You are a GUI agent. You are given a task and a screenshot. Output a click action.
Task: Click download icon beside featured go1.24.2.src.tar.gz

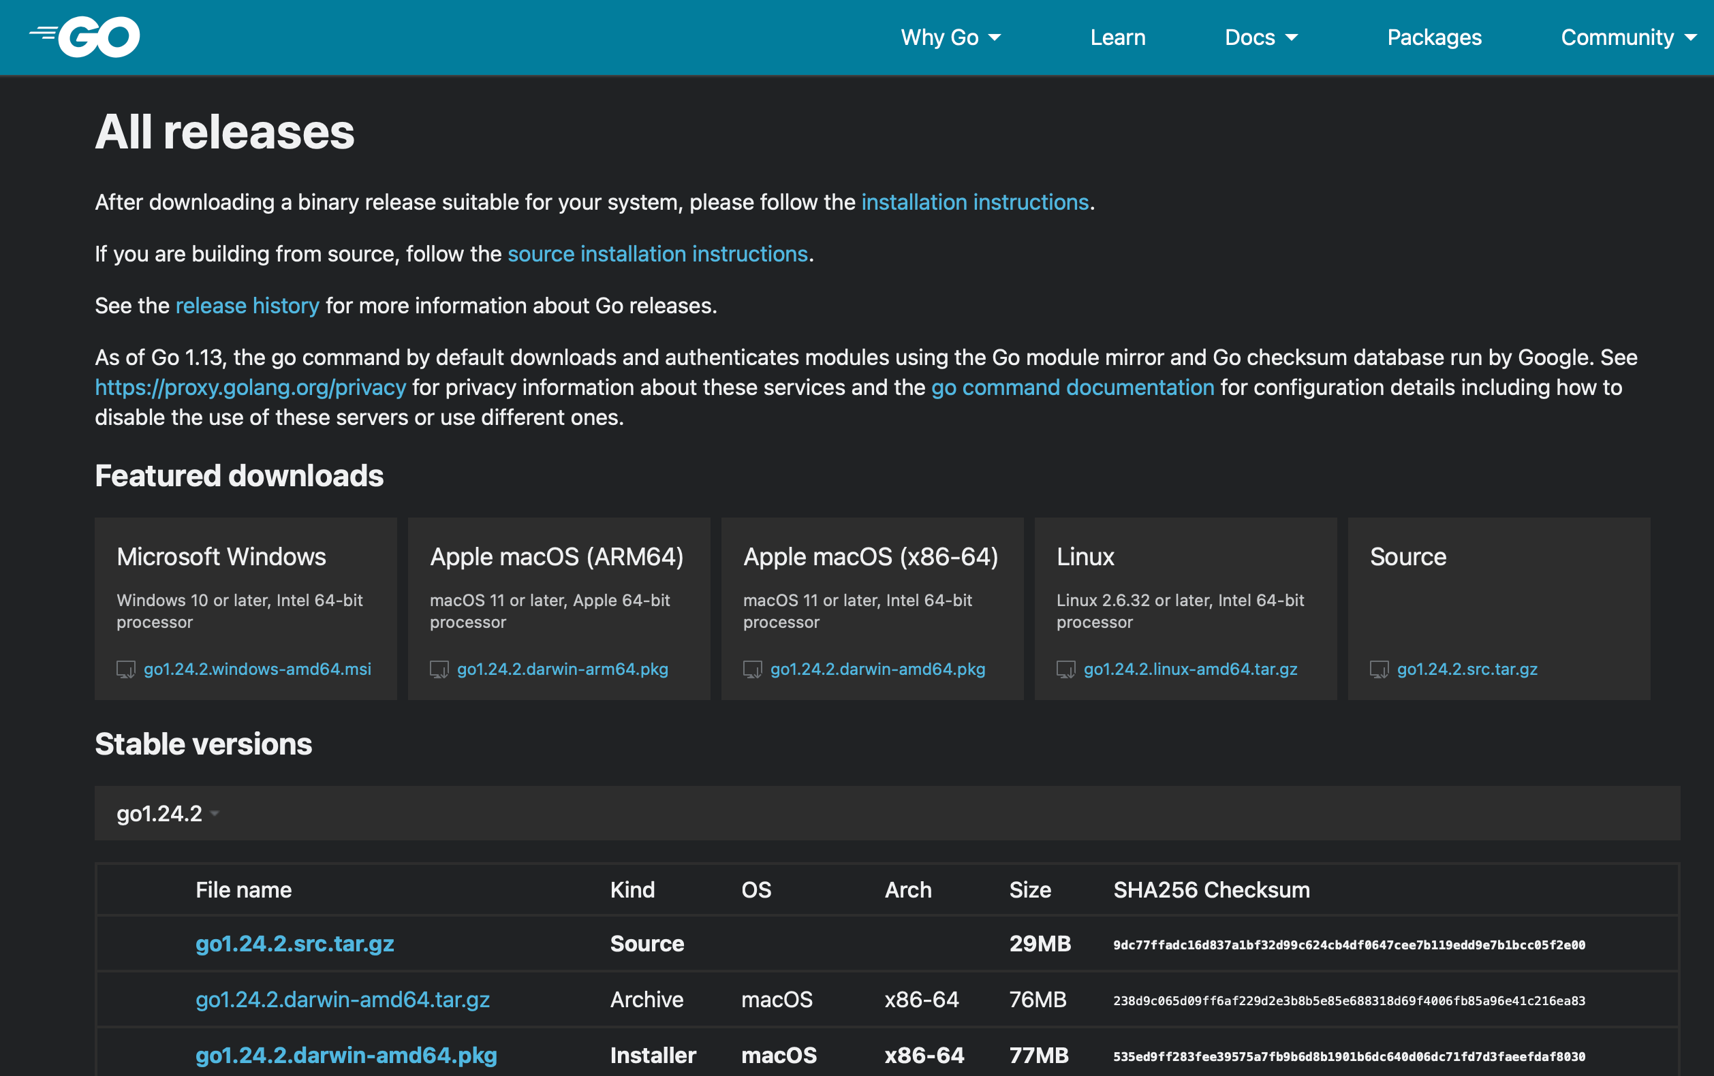click(1379, 669)
